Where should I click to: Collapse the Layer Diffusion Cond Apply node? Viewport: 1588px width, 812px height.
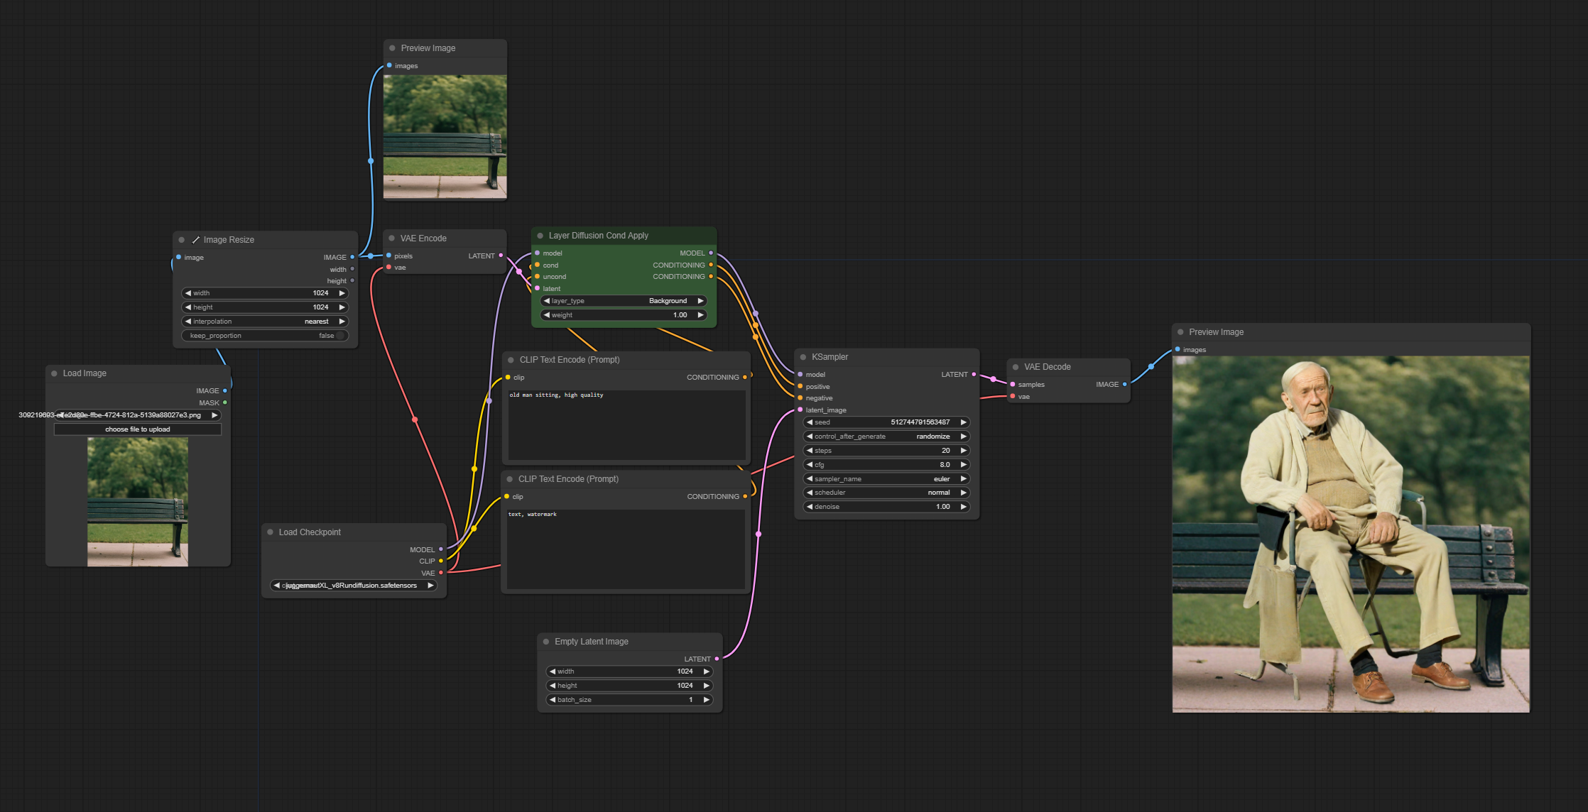[540, 236]
